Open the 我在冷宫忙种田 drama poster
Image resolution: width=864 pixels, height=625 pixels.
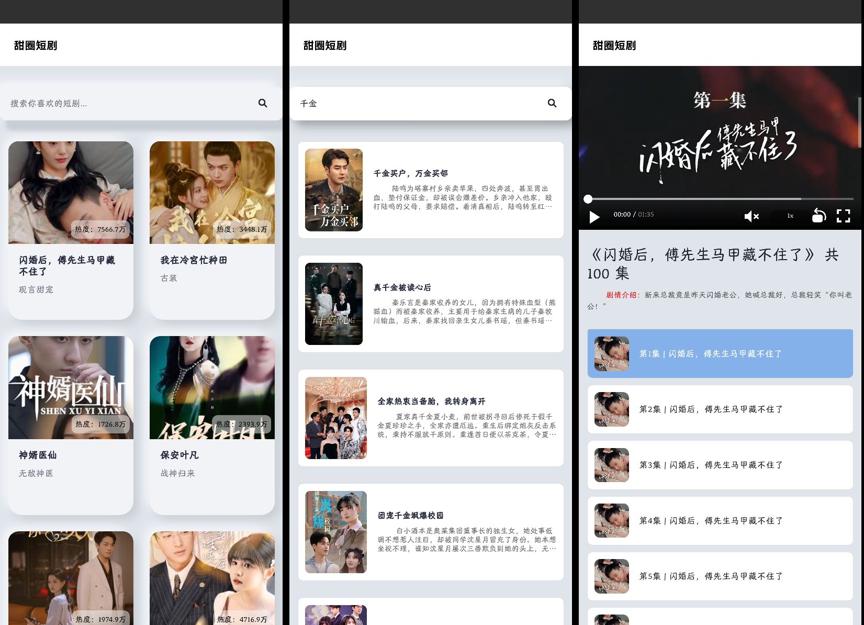coord(212,193)
